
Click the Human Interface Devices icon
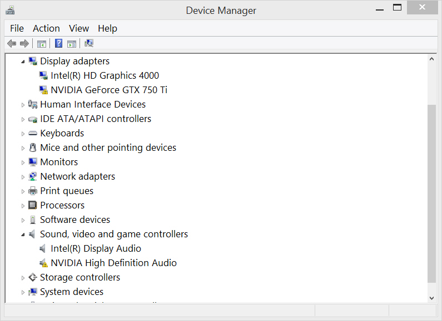coord(33,104)
